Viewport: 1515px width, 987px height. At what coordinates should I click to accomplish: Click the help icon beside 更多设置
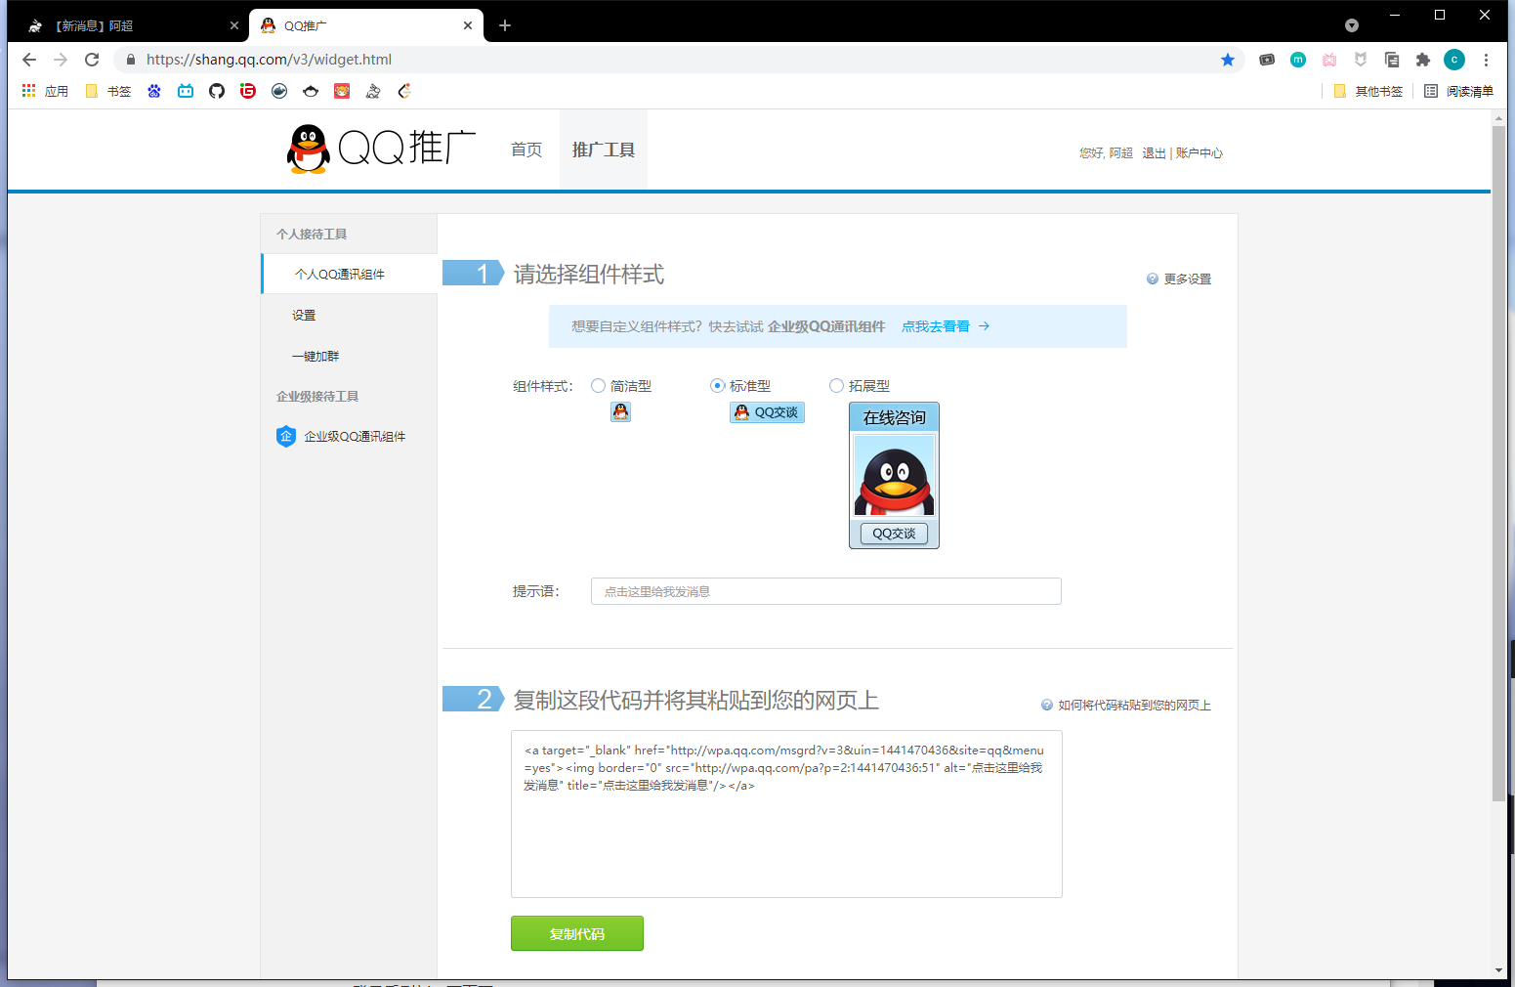(1153, 279)
